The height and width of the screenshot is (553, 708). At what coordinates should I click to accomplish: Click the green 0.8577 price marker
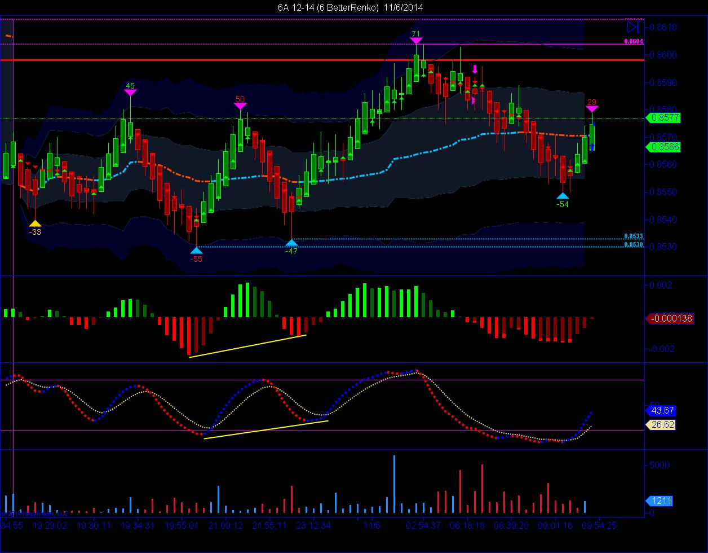[663, 118]
